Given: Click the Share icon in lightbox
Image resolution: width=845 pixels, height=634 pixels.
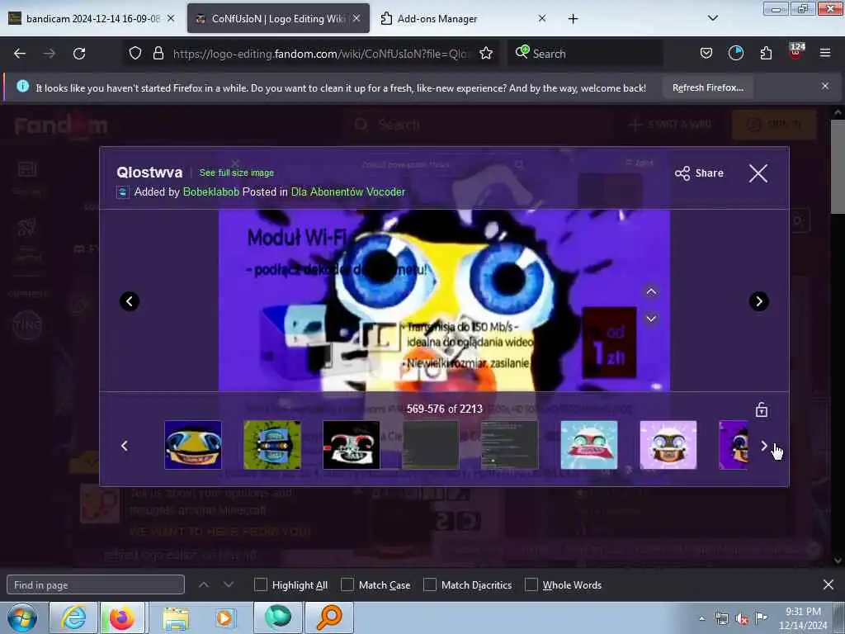Looking at the screenshot, I should pos(699,173).
